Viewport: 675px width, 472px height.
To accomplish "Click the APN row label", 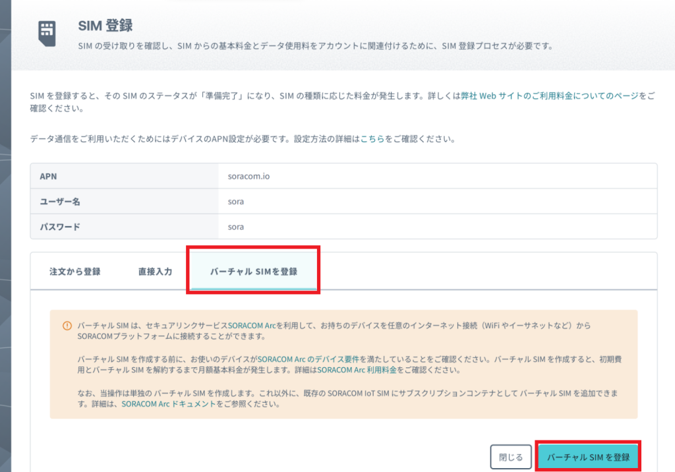I will pyautogui.click(x=49, y=177).
